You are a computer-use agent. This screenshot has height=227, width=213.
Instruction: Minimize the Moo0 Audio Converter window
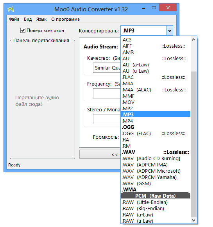[x=143, y=8]
